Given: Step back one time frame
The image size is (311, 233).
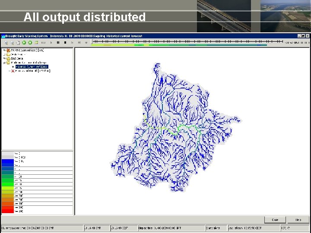Looking at the screenshot, I should point(72,42).
